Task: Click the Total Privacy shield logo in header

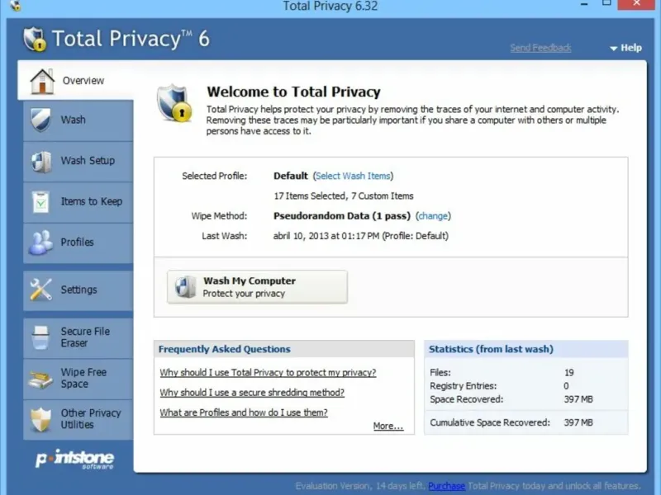Action: [35, 39]
